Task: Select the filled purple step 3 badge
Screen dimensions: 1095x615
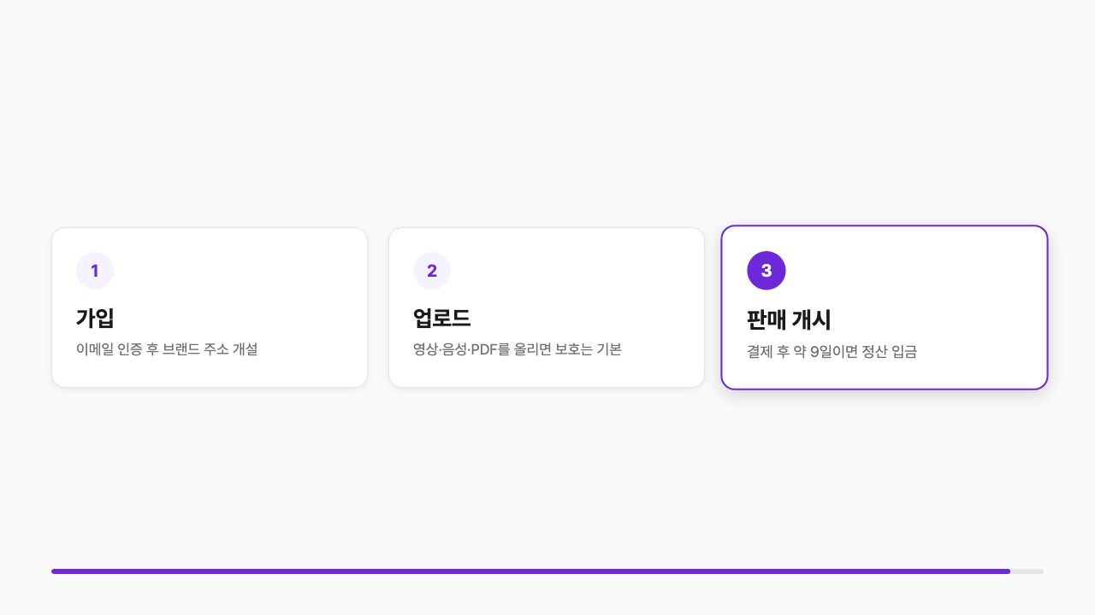Action: click(766, 271)
